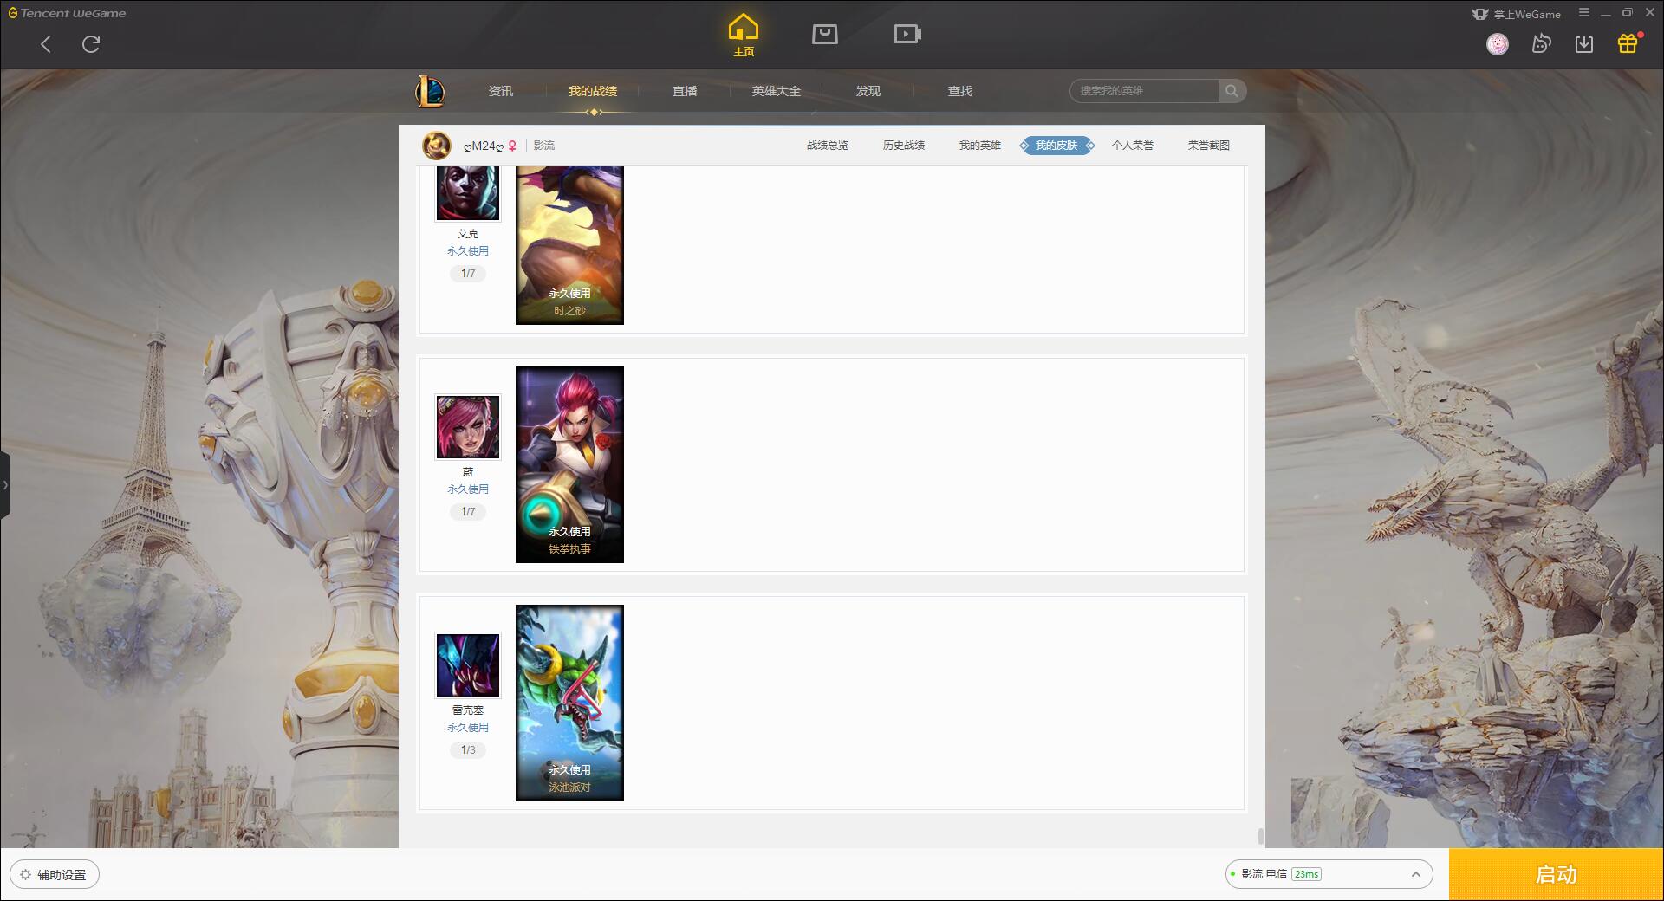Click the 雷克塞 champion portrait

[468, 665]
